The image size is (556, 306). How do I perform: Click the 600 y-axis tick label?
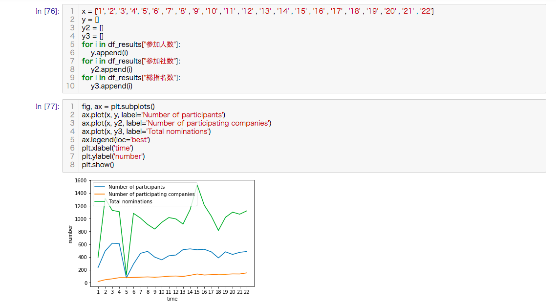pyautogui.click(x=82, y=245)
